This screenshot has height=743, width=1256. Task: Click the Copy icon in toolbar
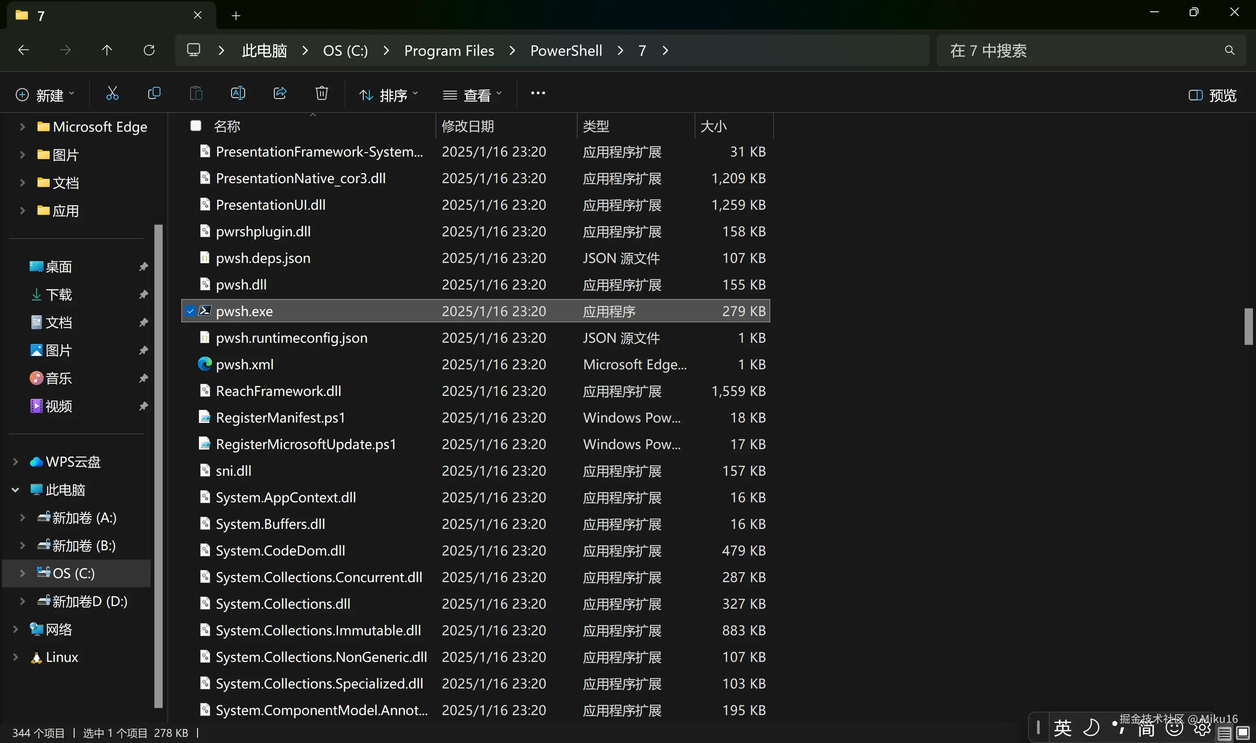pos(154,94)
